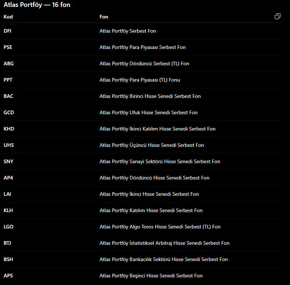Image resolution: width=290 pixels, height=285 pixels.
Task: Click fund code PSE
Action: (8, 47)
